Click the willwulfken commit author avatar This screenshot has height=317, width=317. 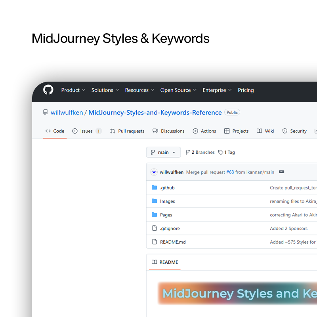point(154,172)
